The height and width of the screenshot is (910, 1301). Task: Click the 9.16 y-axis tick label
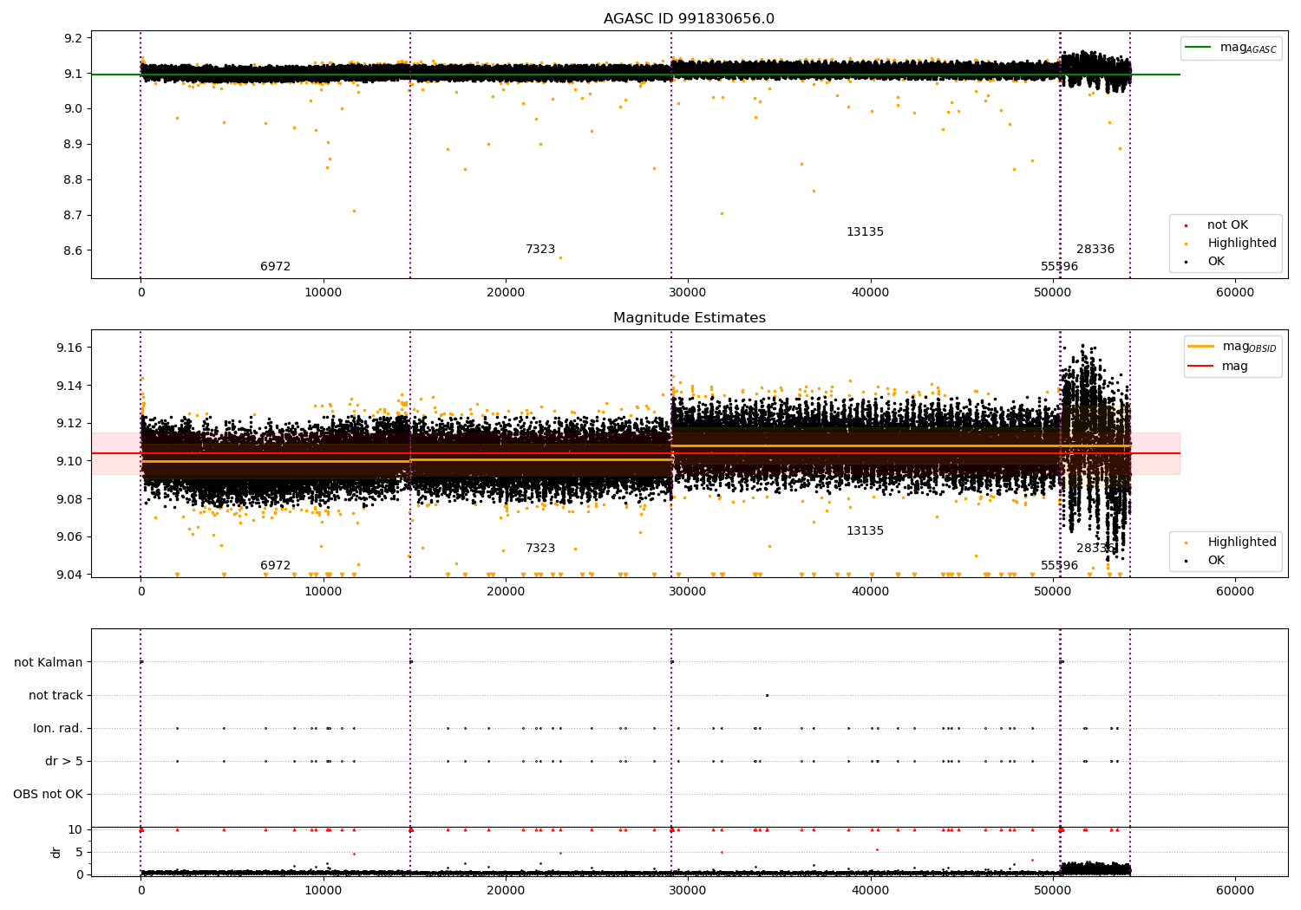tap(70, 348)
